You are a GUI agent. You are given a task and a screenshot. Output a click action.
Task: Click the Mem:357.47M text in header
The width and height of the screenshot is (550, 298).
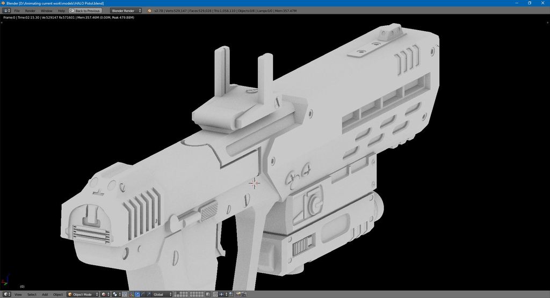[286, 11]
